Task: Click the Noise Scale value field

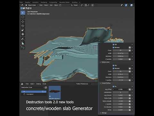Action: coord(121,98)
